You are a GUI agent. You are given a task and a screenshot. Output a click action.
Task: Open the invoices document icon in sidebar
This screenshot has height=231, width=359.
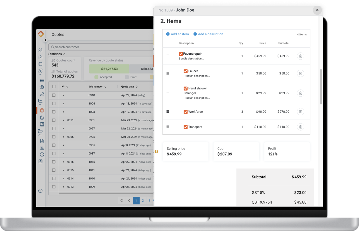[41, 118]
